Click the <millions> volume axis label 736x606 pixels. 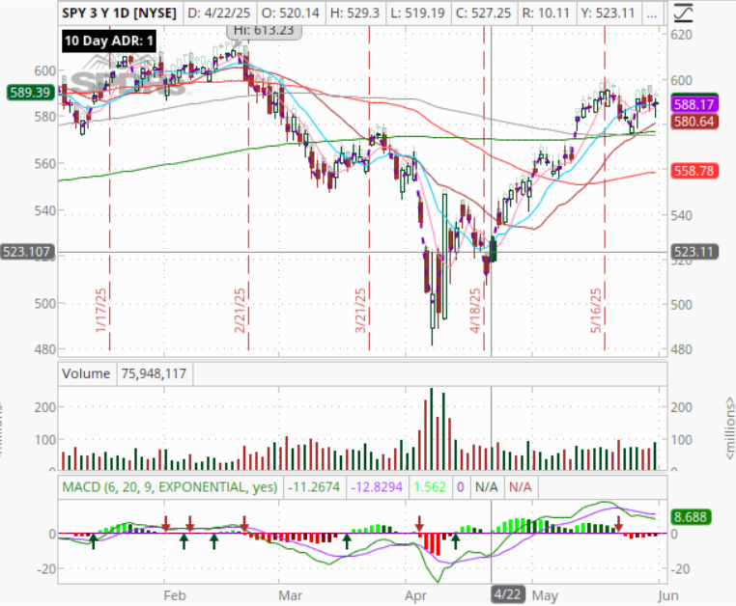729,428
